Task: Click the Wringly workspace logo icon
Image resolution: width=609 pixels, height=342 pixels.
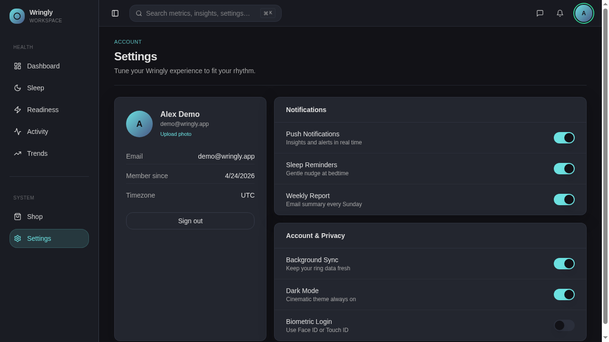Action: click(17, 16)
